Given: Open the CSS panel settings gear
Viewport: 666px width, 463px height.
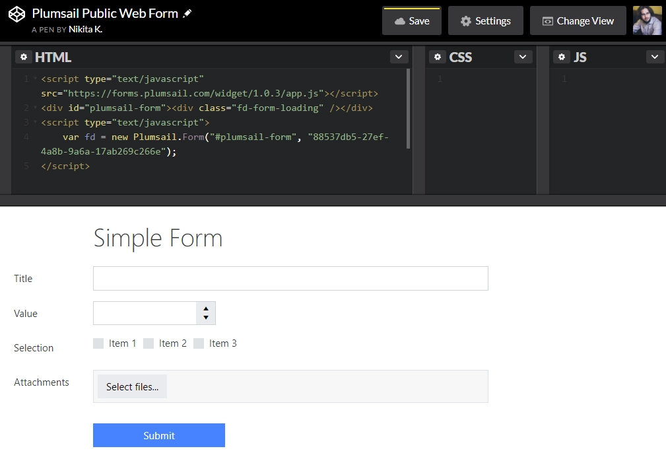Looking at the screenshot, I should [438, 57].
